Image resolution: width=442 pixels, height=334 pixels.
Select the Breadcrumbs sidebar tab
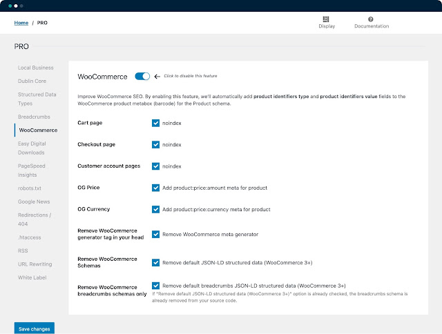34,117
